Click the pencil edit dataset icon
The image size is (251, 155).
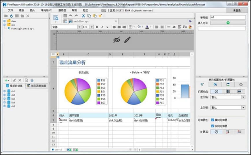(x=14, y=80)
